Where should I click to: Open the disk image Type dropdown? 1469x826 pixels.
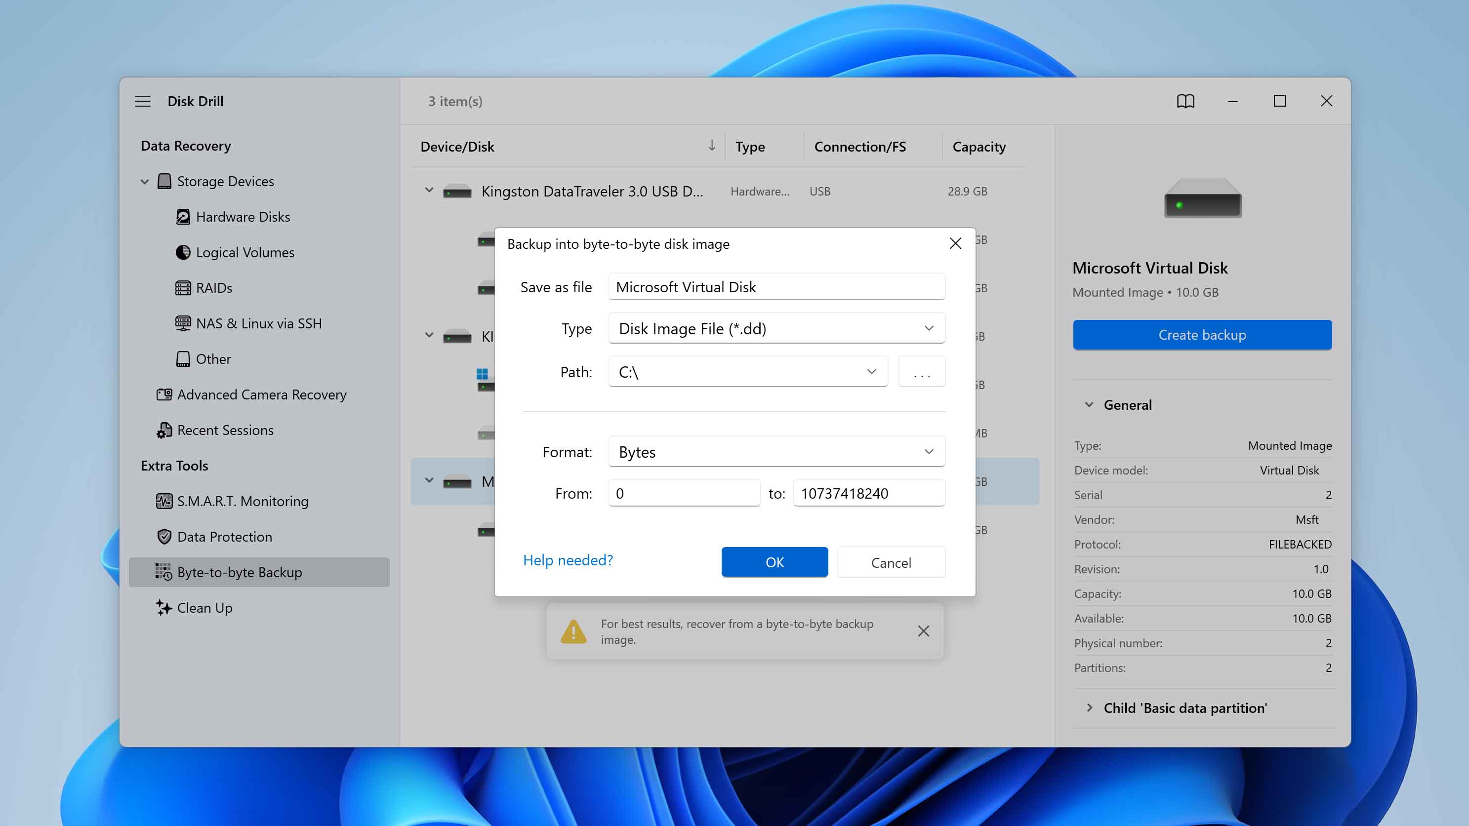(x=929, y=328)
